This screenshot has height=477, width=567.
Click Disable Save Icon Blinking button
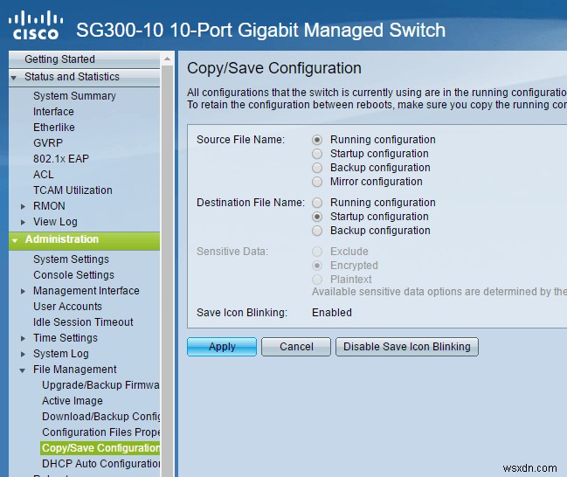407,347
